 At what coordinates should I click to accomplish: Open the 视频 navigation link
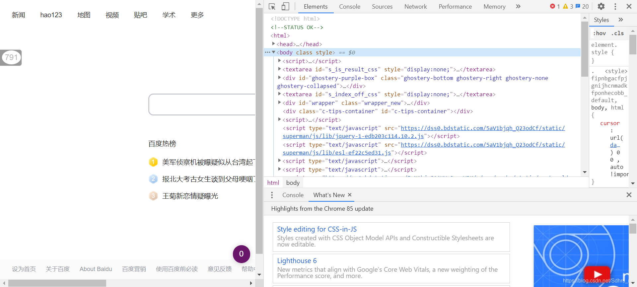pyautogui.click(x=112, y=15)
